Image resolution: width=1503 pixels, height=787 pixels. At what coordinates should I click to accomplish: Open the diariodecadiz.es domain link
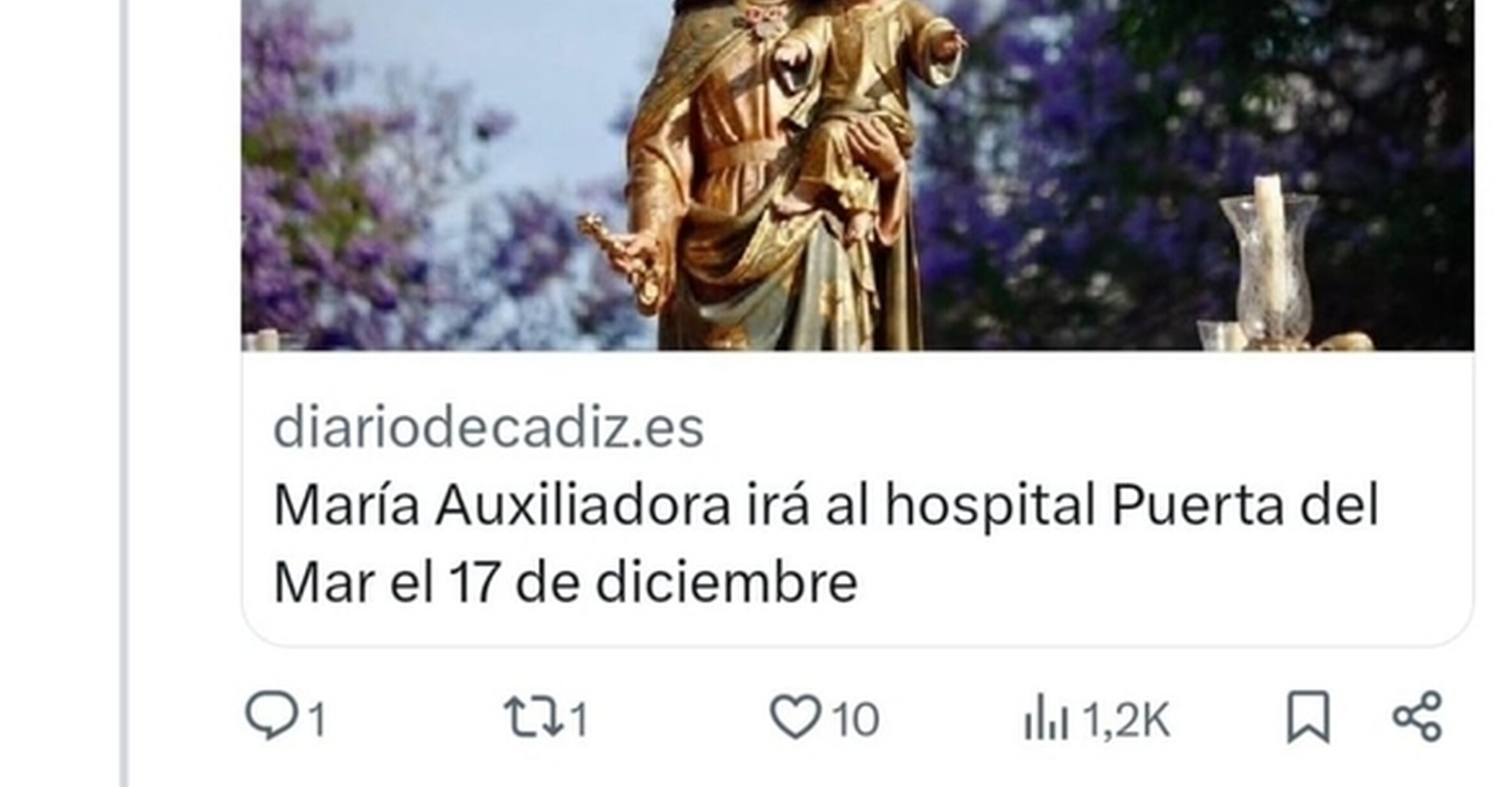tap(489, 428)
